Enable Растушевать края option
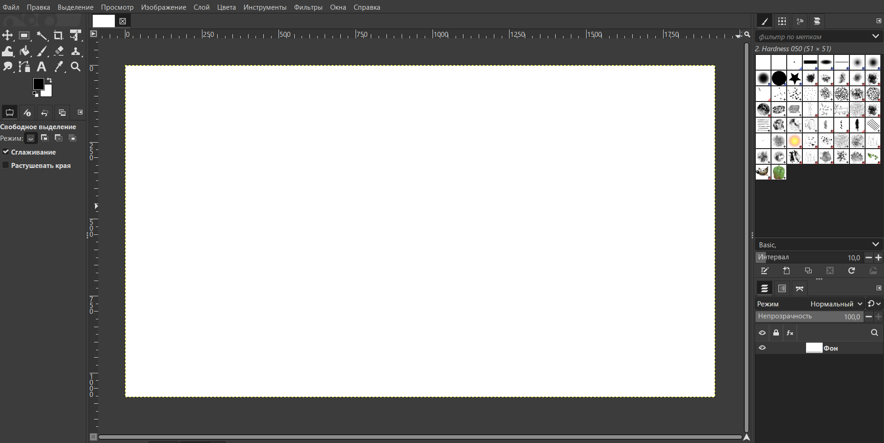 (6, 165)
